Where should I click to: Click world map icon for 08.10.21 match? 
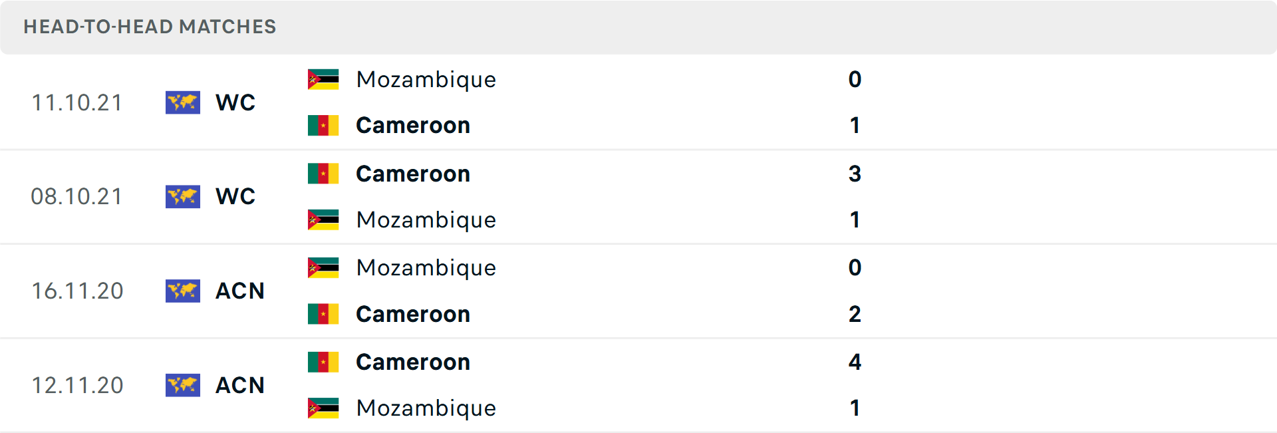click(183, 197)
